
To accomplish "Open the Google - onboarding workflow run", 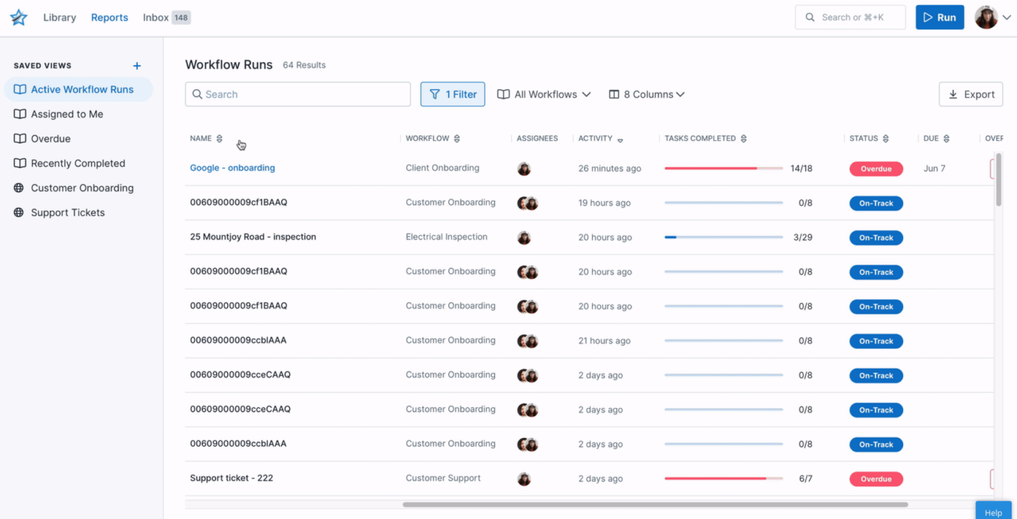I will tap(232, 168).
